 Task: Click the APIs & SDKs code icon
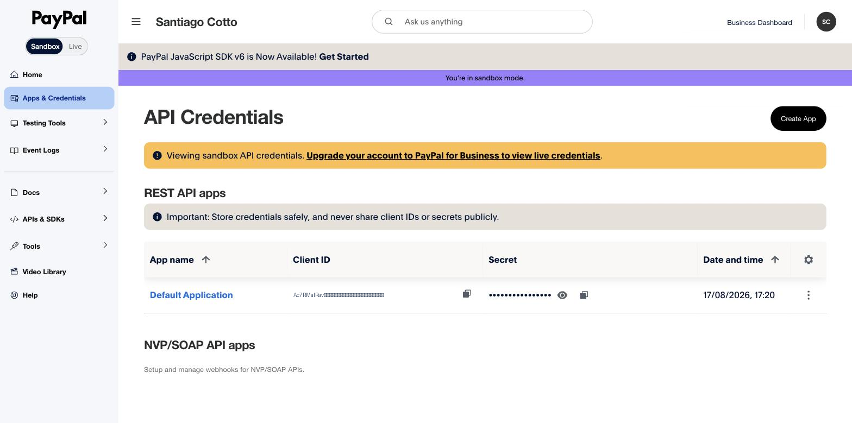(x=15, y=219)
